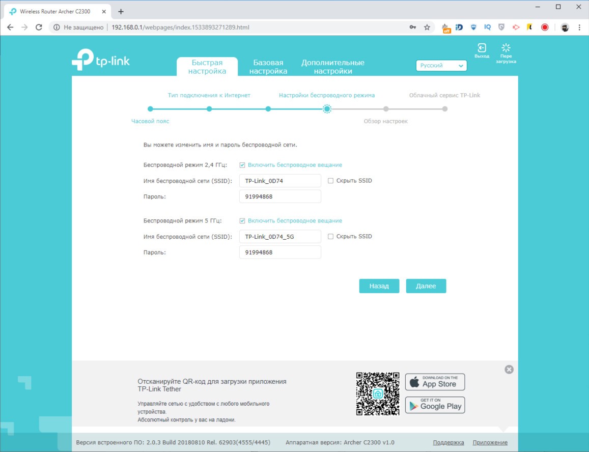
Task: Click the App Store download badge
Action: (x=435, y=382)
